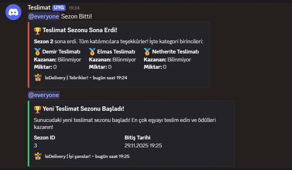Viewport: 292px width, 170px height.
Task: Click leDelivery footer icon in the ended-season embed
Action: 38,78
